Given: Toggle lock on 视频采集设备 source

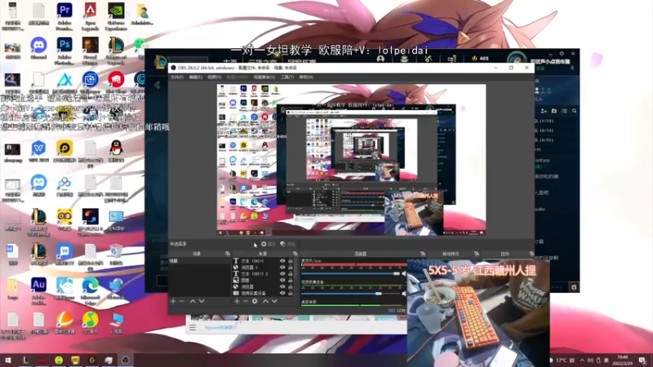Looking at the screenshot, I should click(x=291, y=294).
